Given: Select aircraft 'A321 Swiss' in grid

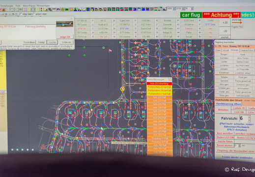Looking at the screenshot, I should click(x=146, y=25).
